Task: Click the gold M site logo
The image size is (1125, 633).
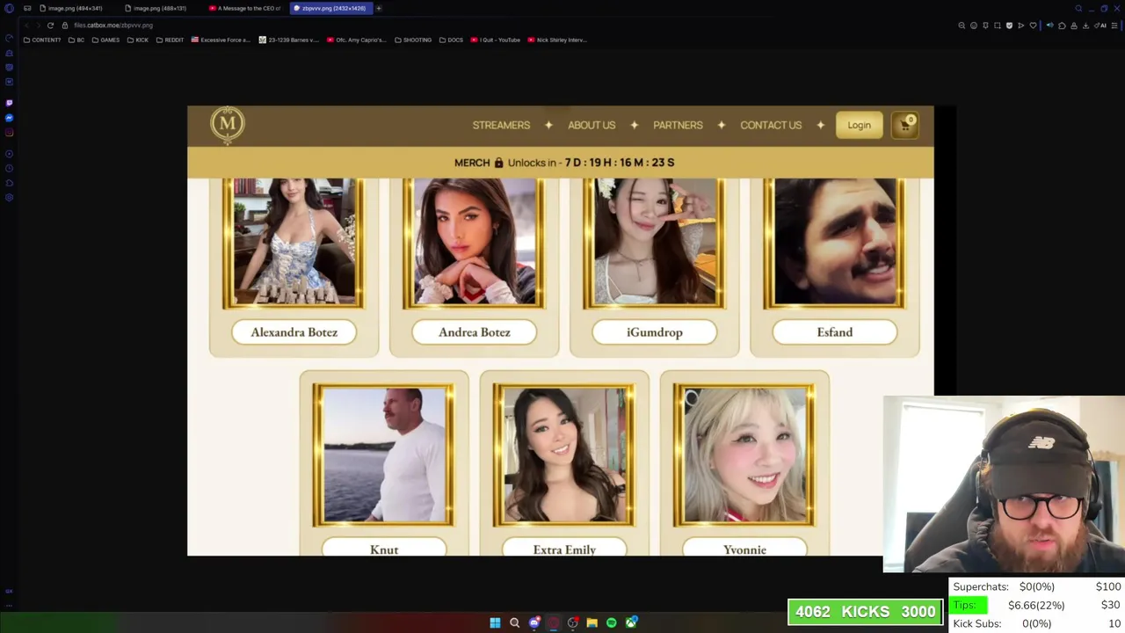Action: (x=228, y=124)
